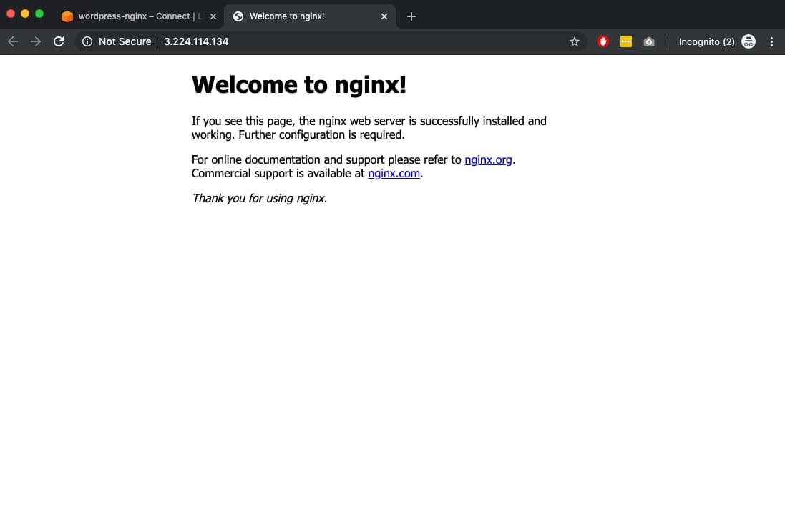This screenshot has height=506, width=785.
Task: Close window with the red button
Action: 11,14
